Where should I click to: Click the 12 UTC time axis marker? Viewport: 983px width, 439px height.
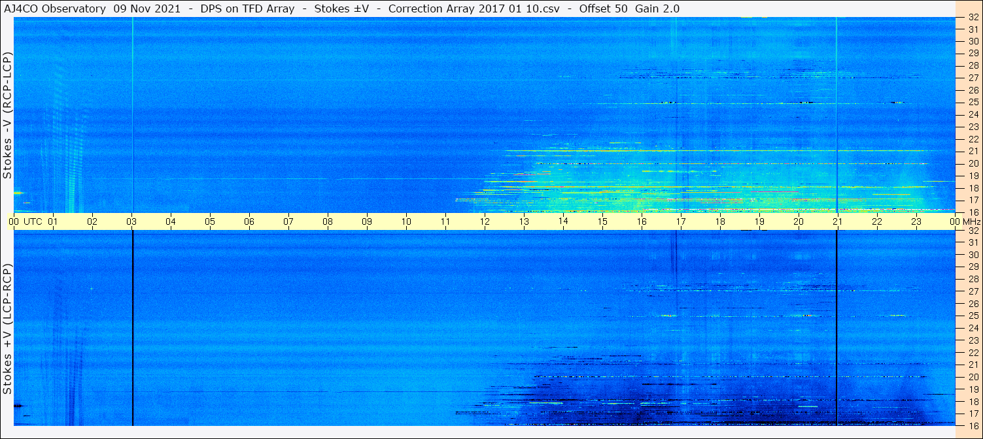pyautogui.click(x=485, y=221)
